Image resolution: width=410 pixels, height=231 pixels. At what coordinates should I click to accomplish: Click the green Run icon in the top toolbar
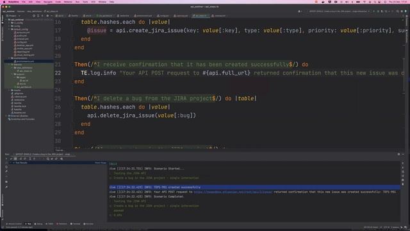373,12
